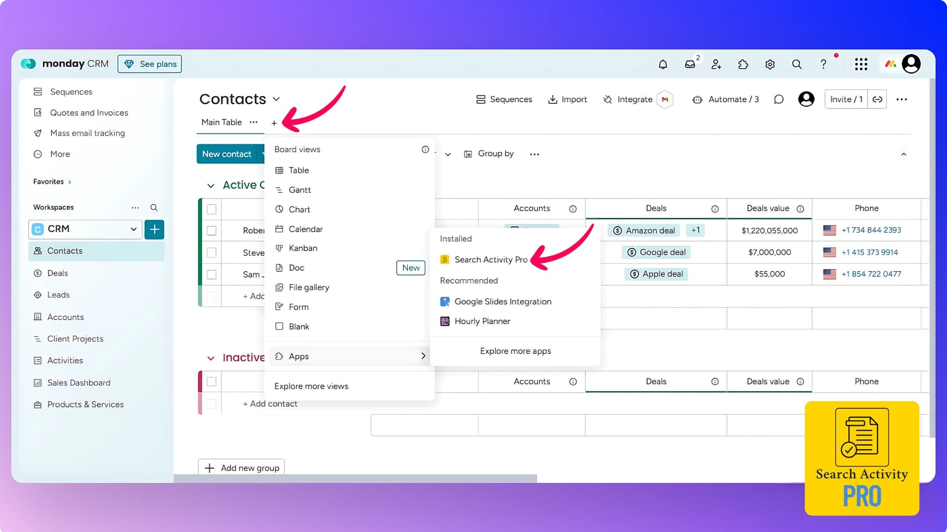Image resolution: width=947 pixels, height=532 pixels.
Task: Copy board link icon beside Invite
Action: point(877,100)
